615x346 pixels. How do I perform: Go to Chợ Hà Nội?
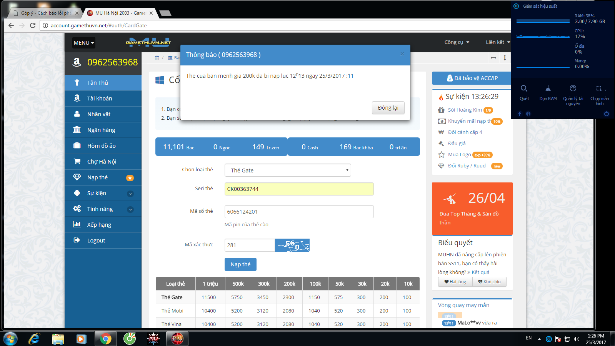pos(103,162)
